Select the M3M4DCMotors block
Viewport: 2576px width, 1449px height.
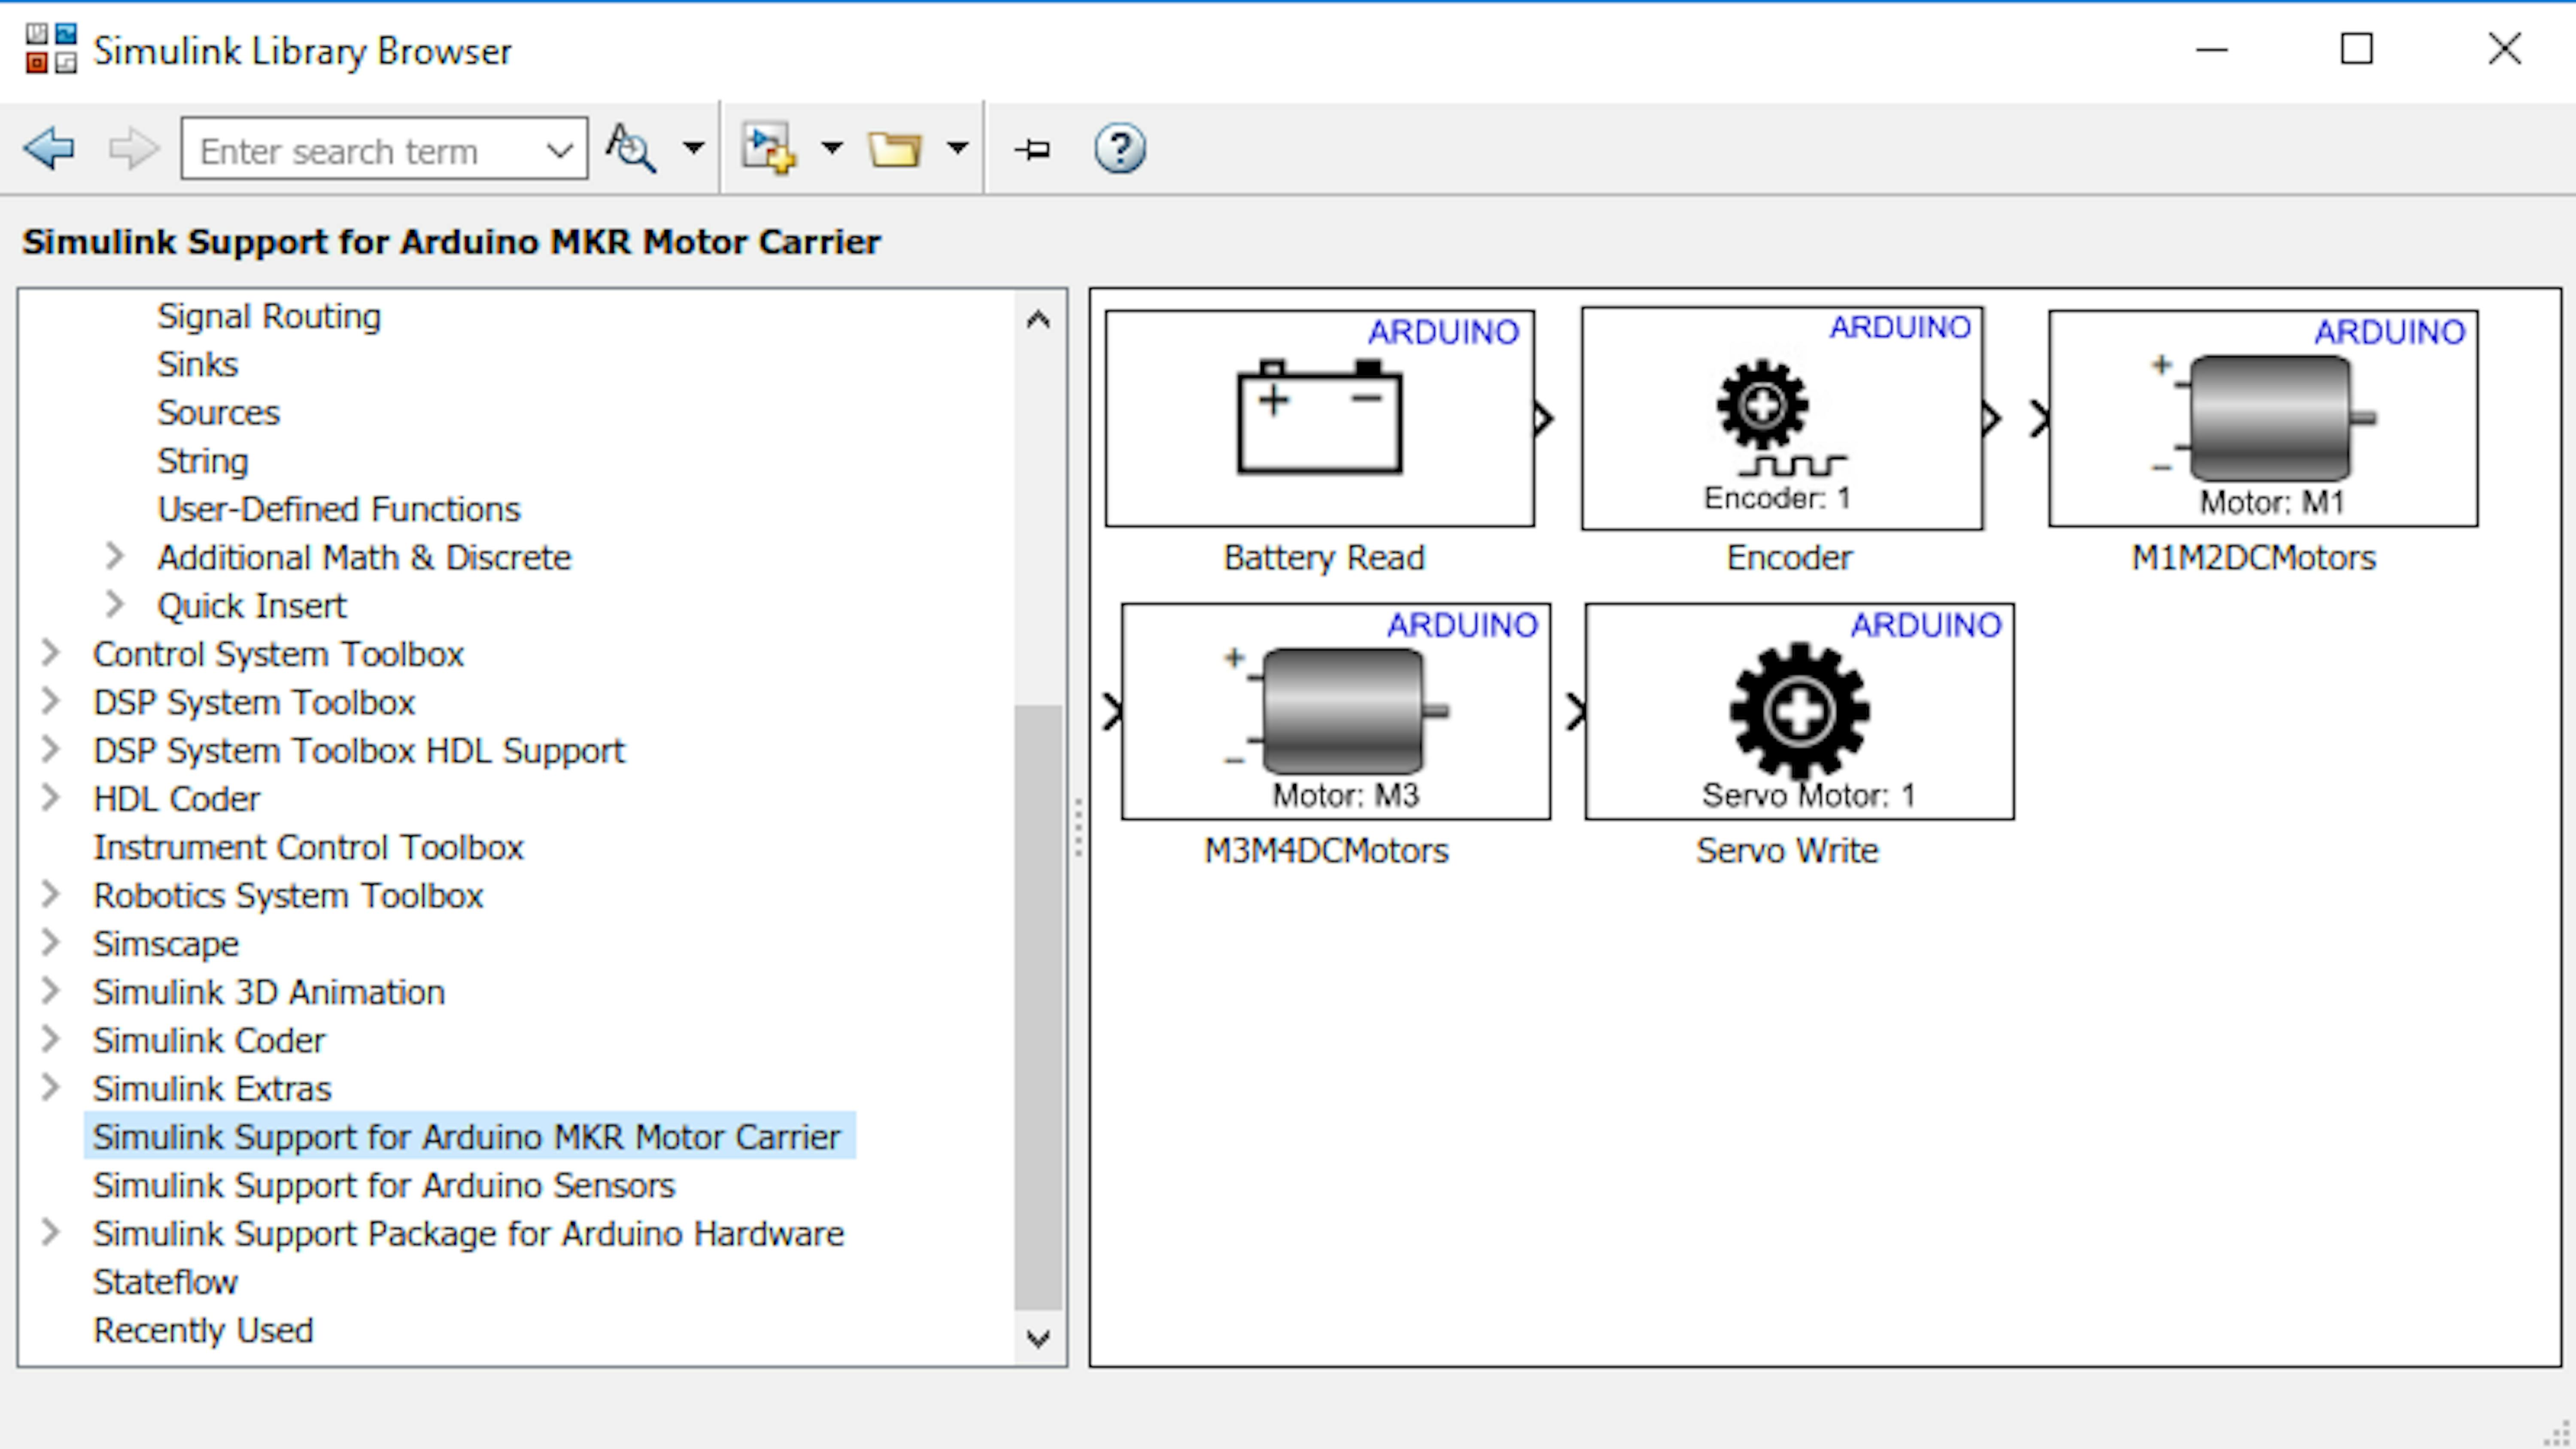point(1336,711)
